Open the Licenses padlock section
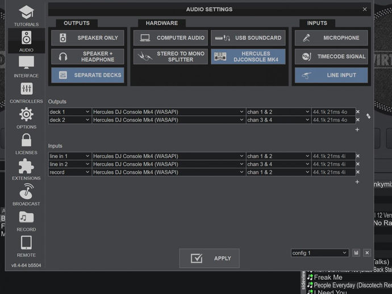This screenshot has height=294, width=392. click(26, 144)
